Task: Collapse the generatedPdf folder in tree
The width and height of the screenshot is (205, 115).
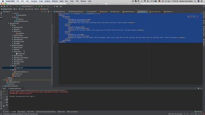Action: pos(11,45)
